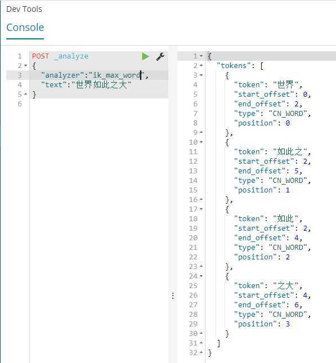
Task: Click "type": "CN_WORD" on response line 28
Action: coord(272,315)
